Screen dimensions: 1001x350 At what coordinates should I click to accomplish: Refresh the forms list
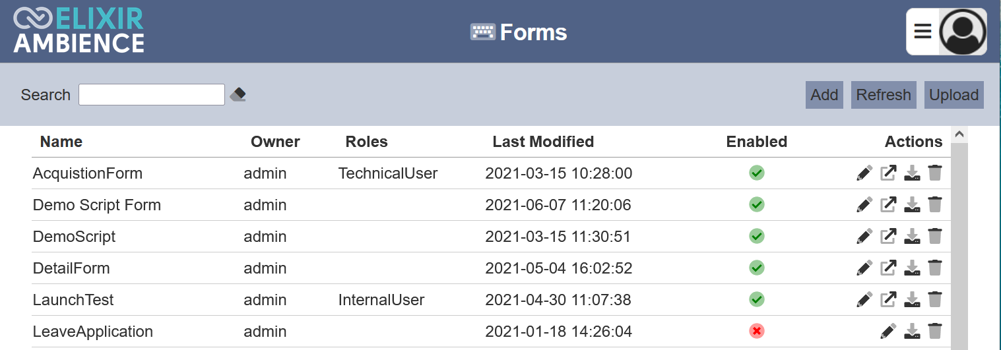pyautogui.click(x=884, y=95)
